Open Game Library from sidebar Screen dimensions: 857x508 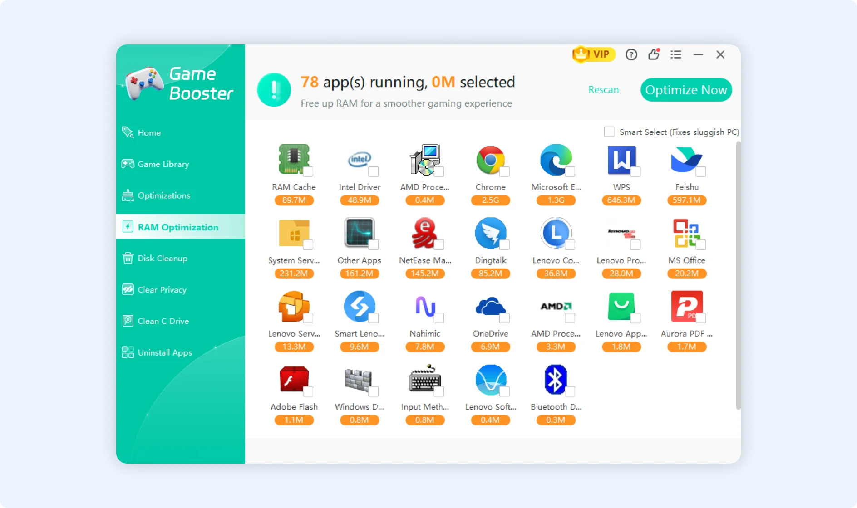point(181,164)
